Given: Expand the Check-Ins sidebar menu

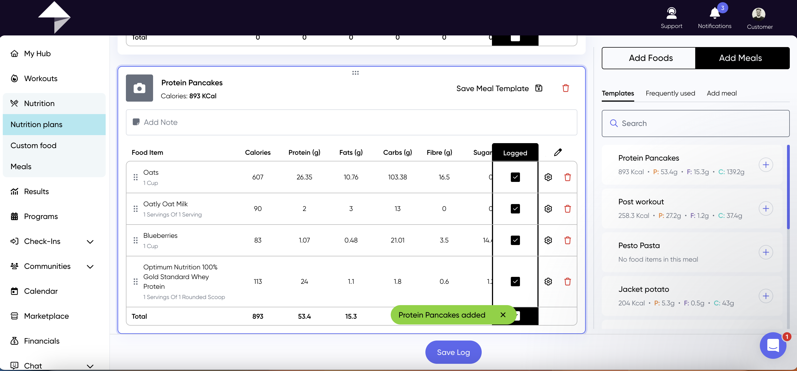Looking at the screenshot, I should [90, 242].
